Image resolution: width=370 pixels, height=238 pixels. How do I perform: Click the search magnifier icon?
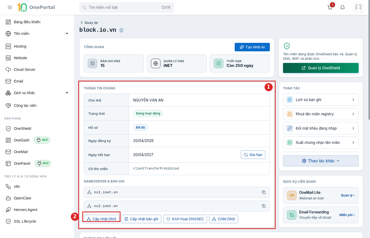pyautogui.click(x=85, y=7)
